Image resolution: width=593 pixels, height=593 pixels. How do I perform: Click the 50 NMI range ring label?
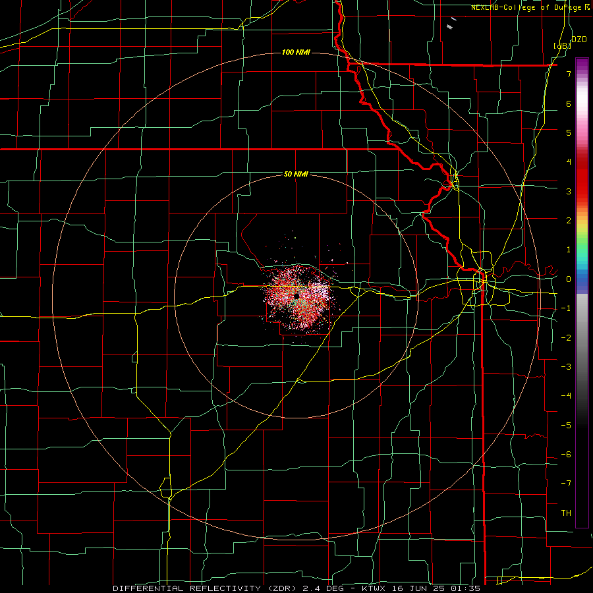(296, 175)
